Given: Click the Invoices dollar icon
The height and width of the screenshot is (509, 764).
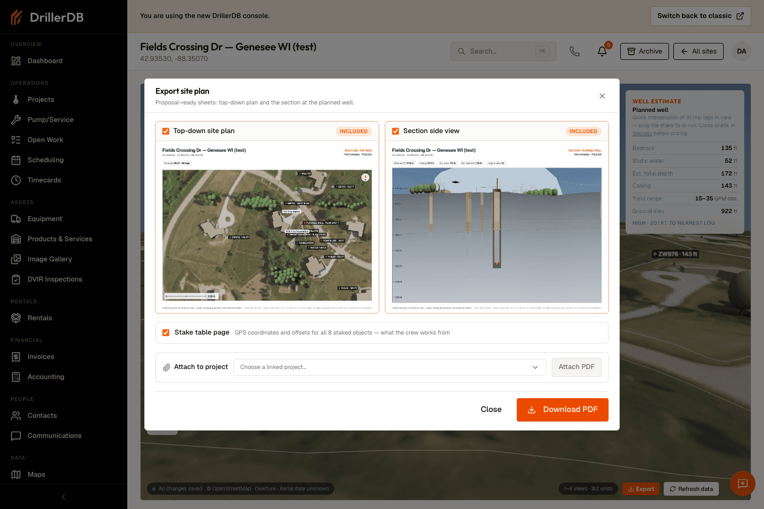Looking at the screenshot, I should tap(16, 357).
